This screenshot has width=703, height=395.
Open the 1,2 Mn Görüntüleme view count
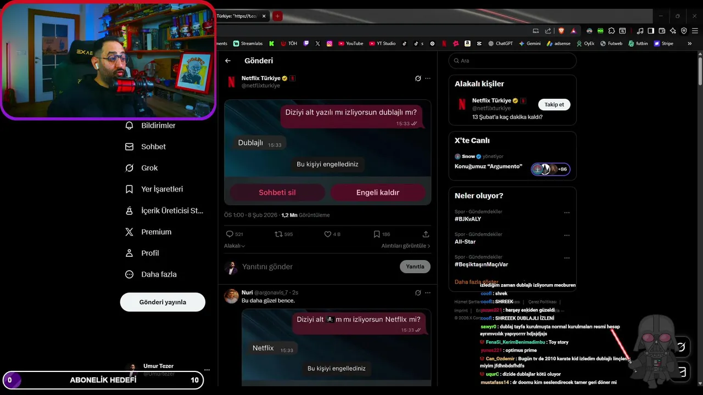pyautogui.click(x=305, y=215)
